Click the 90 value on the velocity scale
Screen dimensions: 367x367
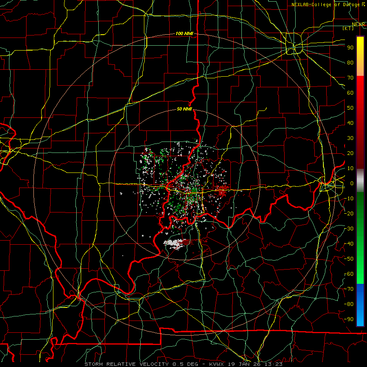pos(350,48)
